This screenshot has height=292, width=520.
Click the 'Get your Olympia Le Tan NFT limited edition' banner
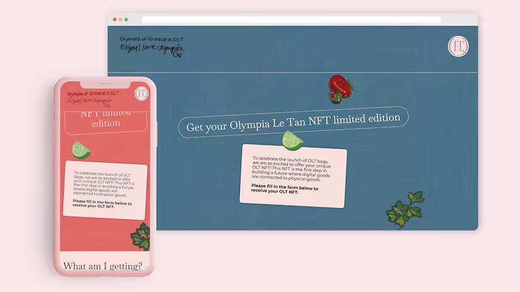point(293,121)
